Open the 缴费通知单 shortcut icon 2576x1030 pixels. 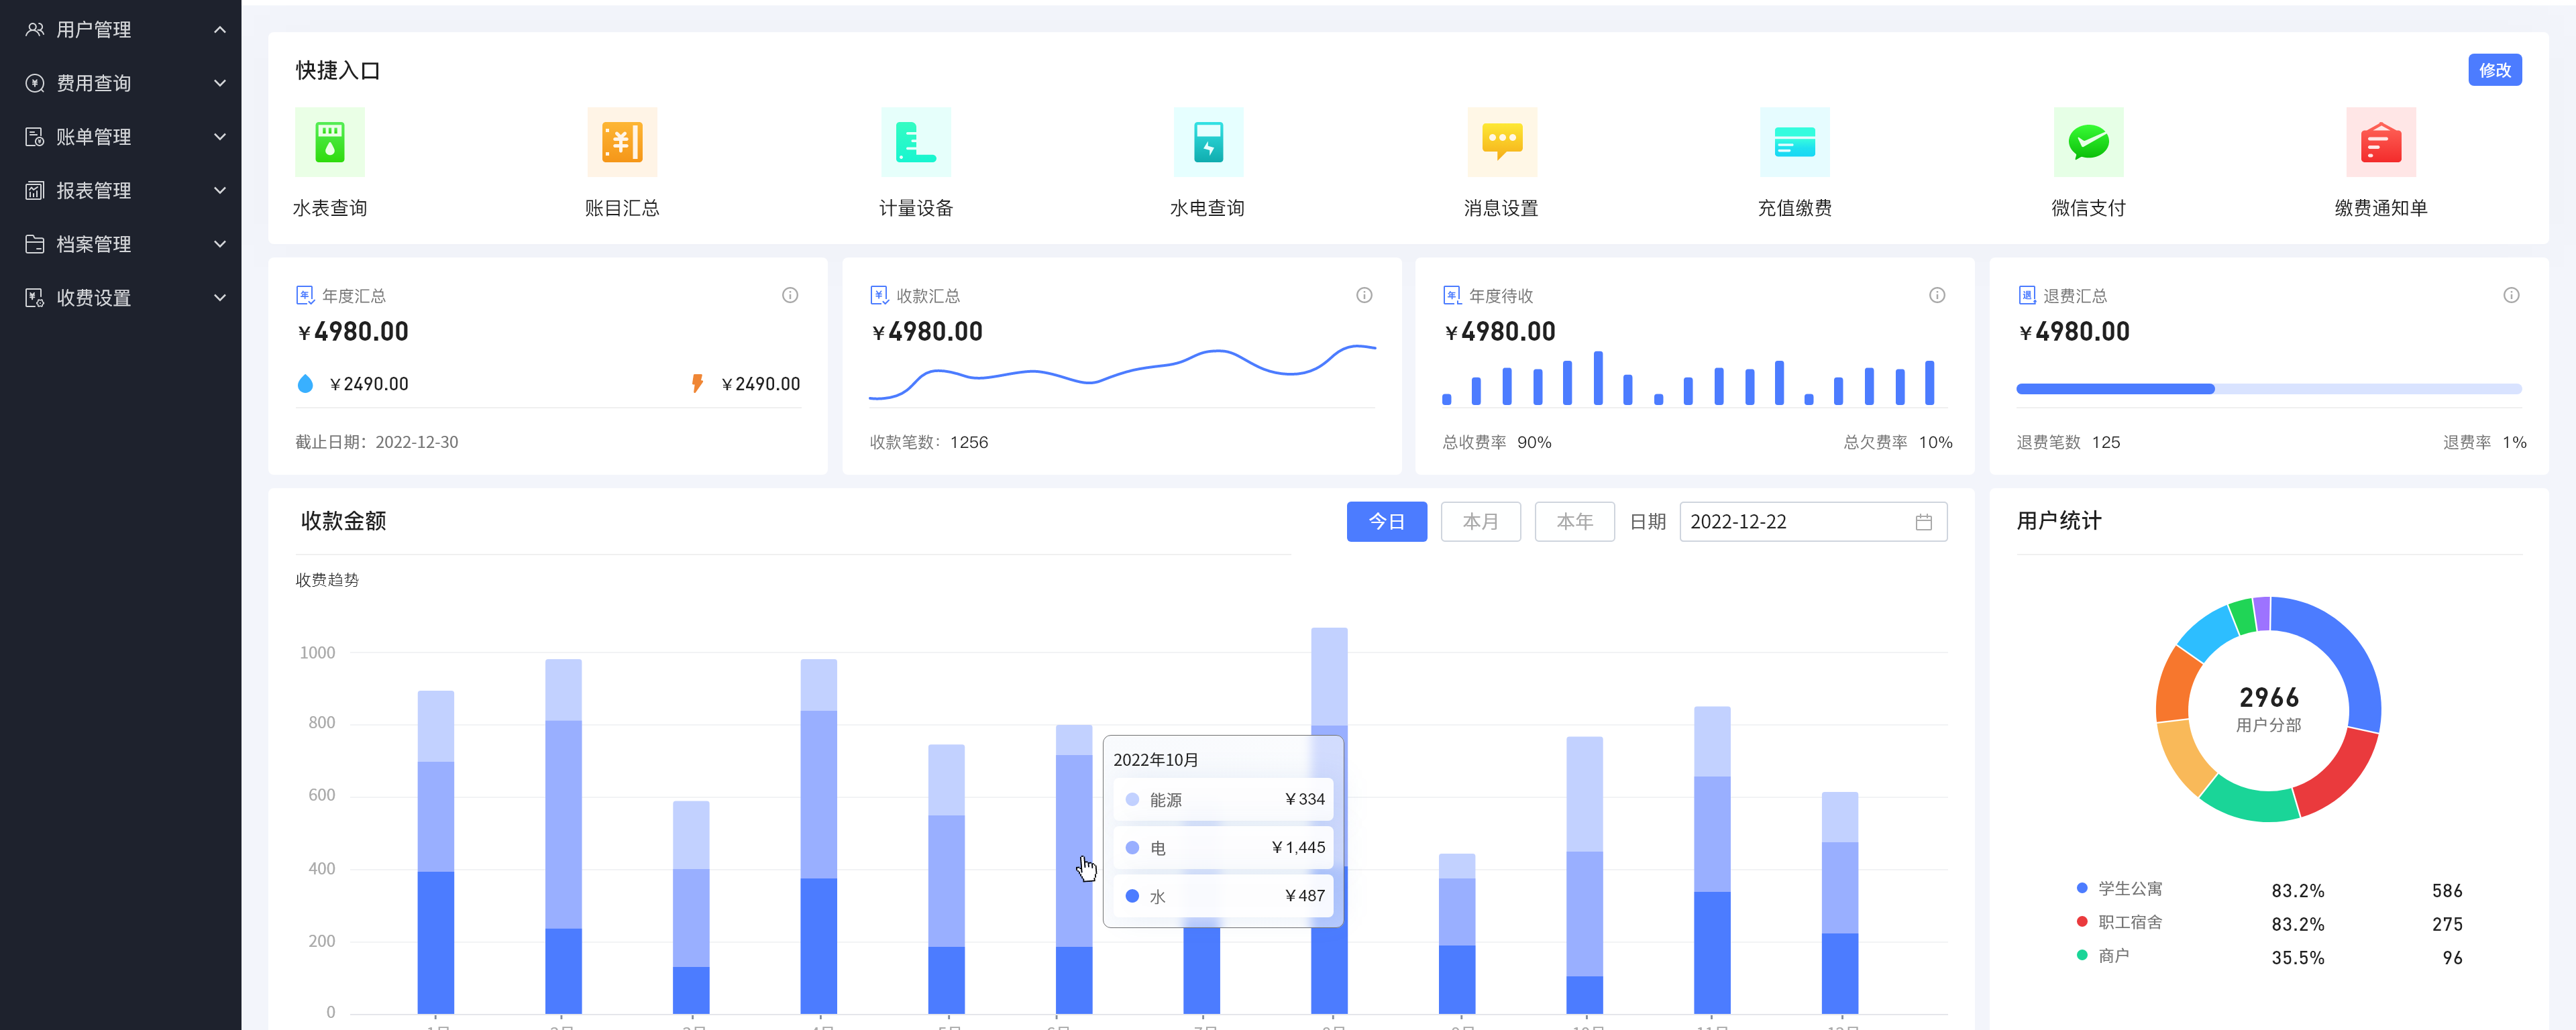pos(2381,142)
